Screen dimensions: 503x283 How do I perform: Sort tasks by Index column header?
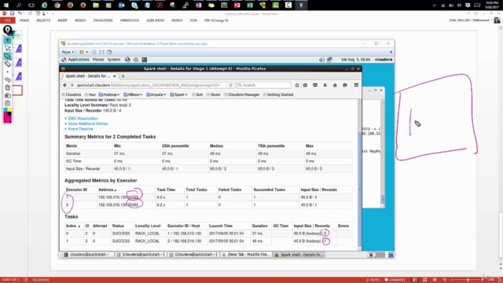pos(73,226)
